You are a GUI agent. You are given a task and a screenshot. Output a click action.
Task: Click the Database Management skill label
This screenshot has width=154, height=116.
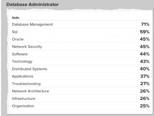pos(32,24)
